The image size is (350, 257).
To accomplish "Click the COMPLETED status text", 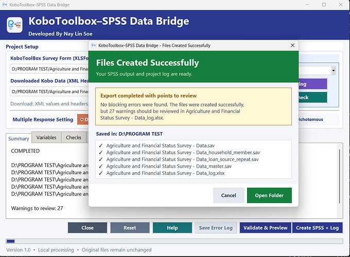I will (x=25, y=151).
